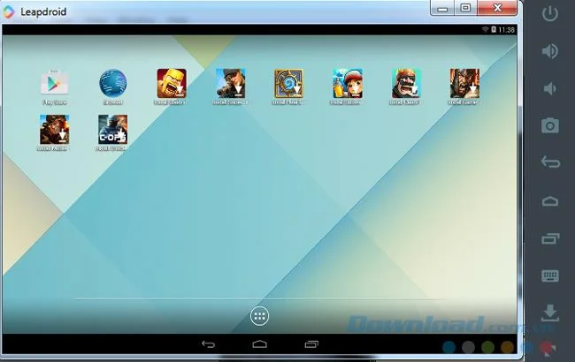
Task: Open the app drawer grid button
Action: pos(259,316)
